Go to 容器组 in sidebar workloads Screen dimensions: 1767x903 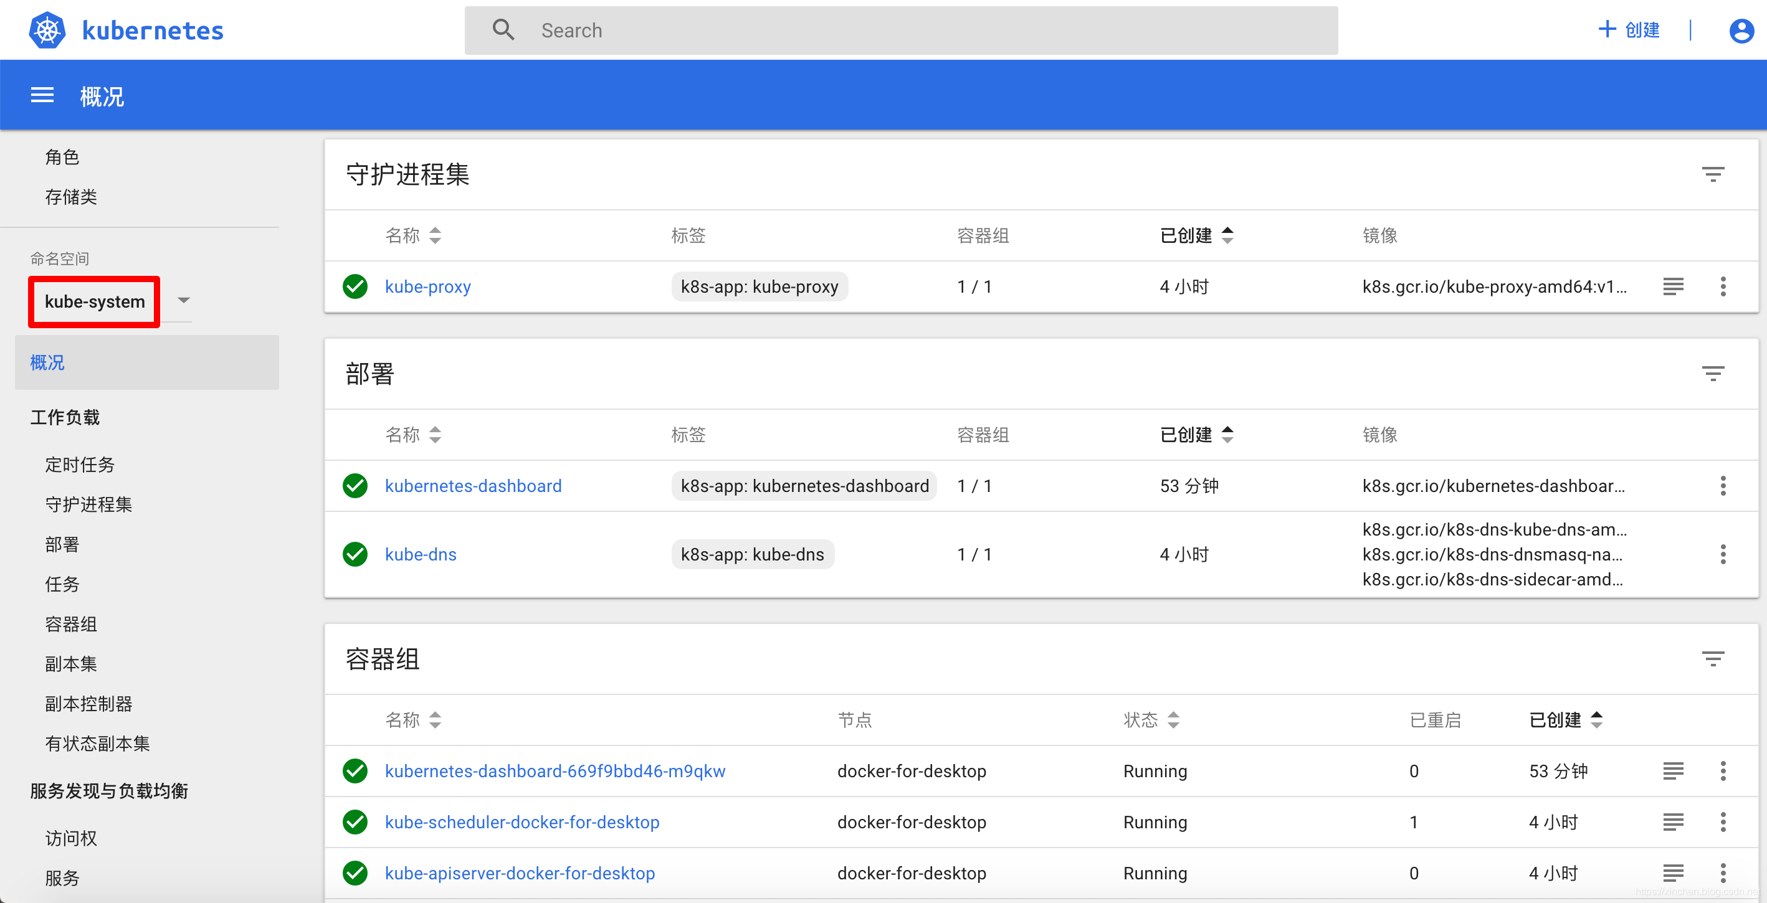pos(70,624)
